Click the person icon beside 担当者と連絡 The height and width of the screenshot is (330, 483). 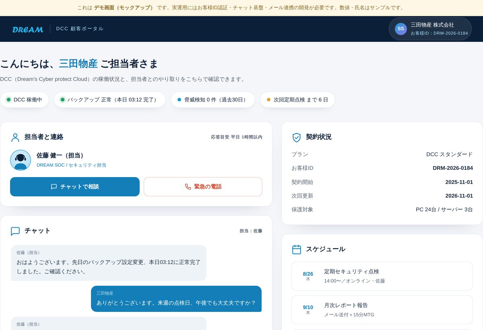pyautogui.click(x=15, y=138)
